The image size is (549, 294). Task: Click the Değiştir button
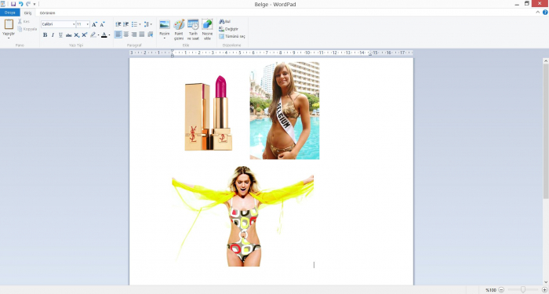229,29
